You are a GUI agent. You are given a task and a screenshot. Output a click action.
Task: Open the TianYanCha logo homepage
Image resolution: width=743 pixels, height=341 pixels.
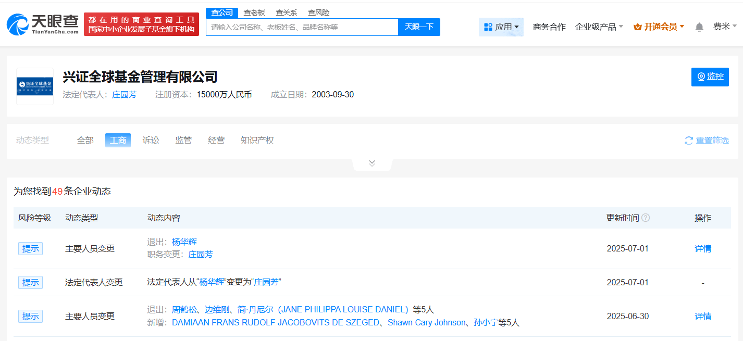(42, 24)
